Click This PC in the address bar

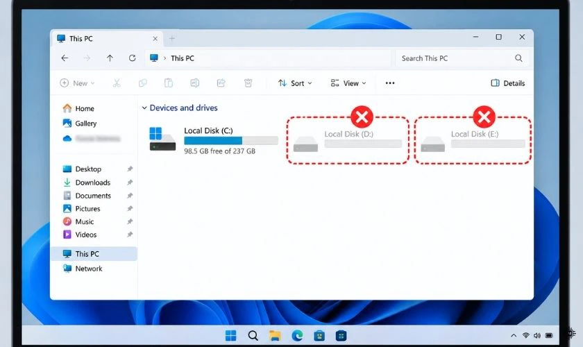(182, 58)
